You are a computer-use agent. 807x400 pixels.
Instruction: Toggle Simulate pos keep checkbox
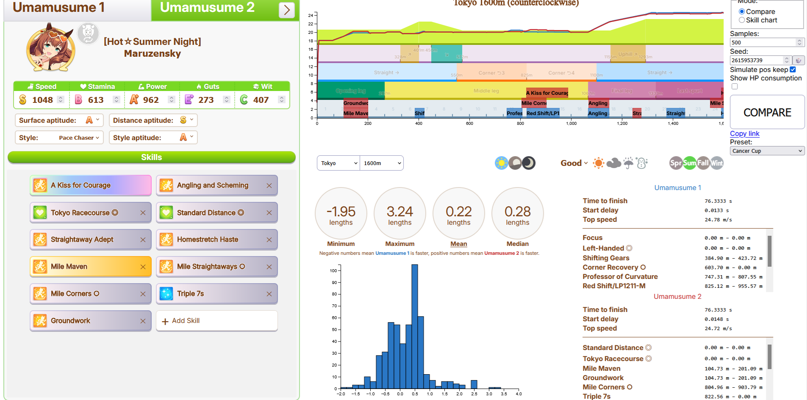(793, 69)
